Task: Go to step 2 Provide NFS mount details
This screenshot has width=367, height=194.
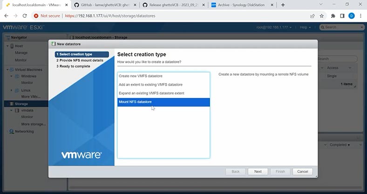Action: click(80, 60)
